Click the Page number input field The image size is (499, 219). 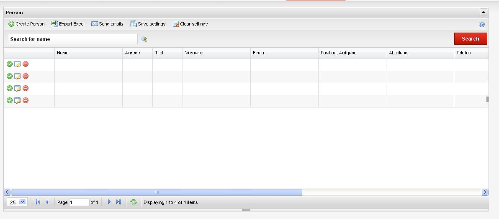[x=79, y=202]
